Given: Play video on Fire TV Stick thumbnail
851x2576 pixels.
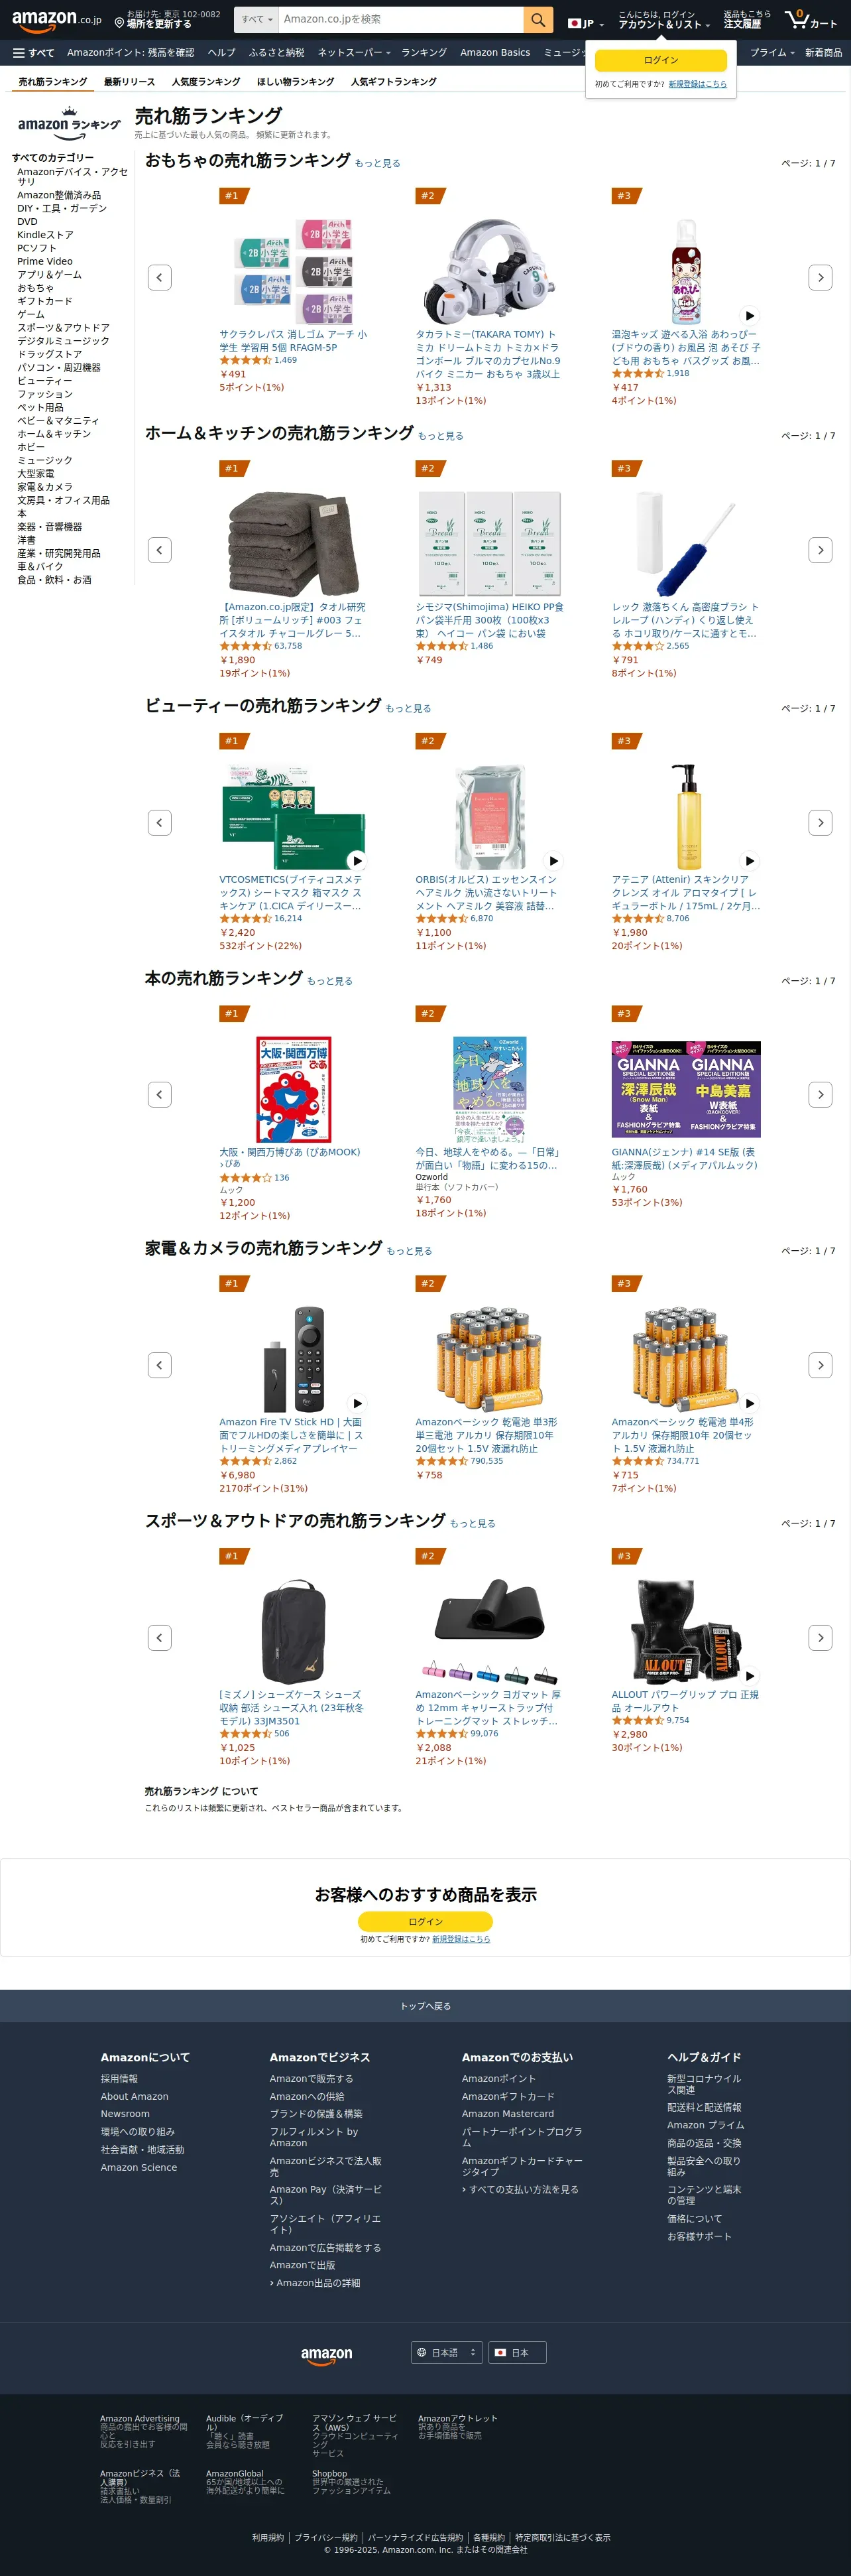Looking at the screenshot, I should click(357, 1403).
